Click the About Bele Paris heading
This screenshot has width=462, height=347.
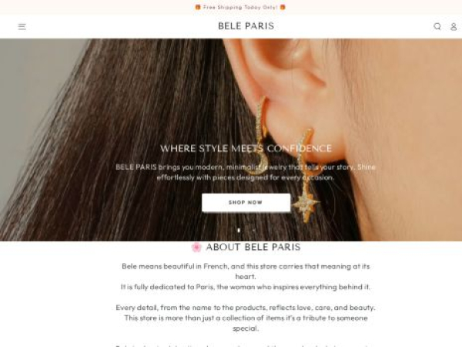point(253,247)
